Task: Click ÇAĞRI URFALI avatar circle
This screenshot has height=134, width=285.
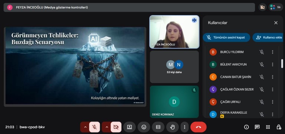Action: tap(213, 102)
